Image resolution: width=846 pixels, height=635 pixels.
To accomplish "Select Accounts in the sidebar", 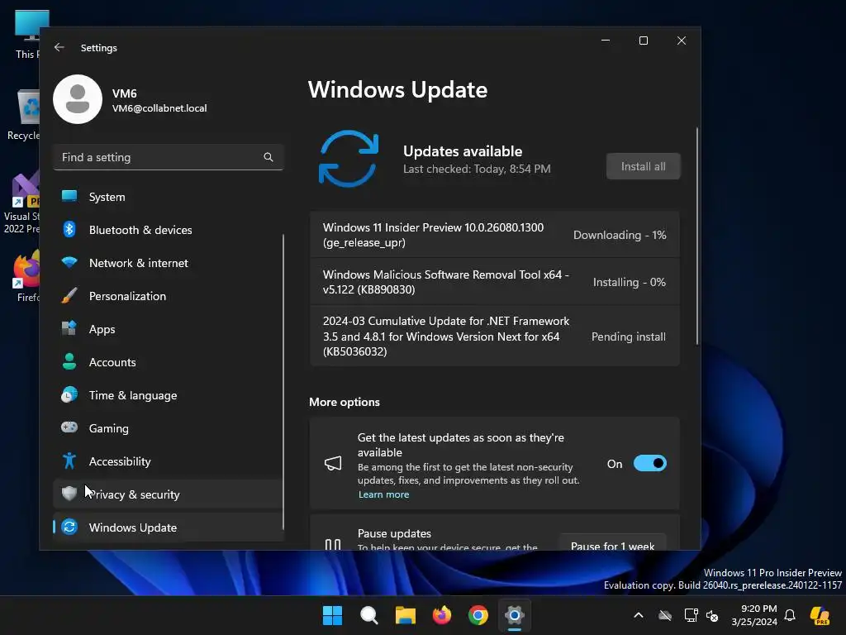I will (x=168, y=362).
